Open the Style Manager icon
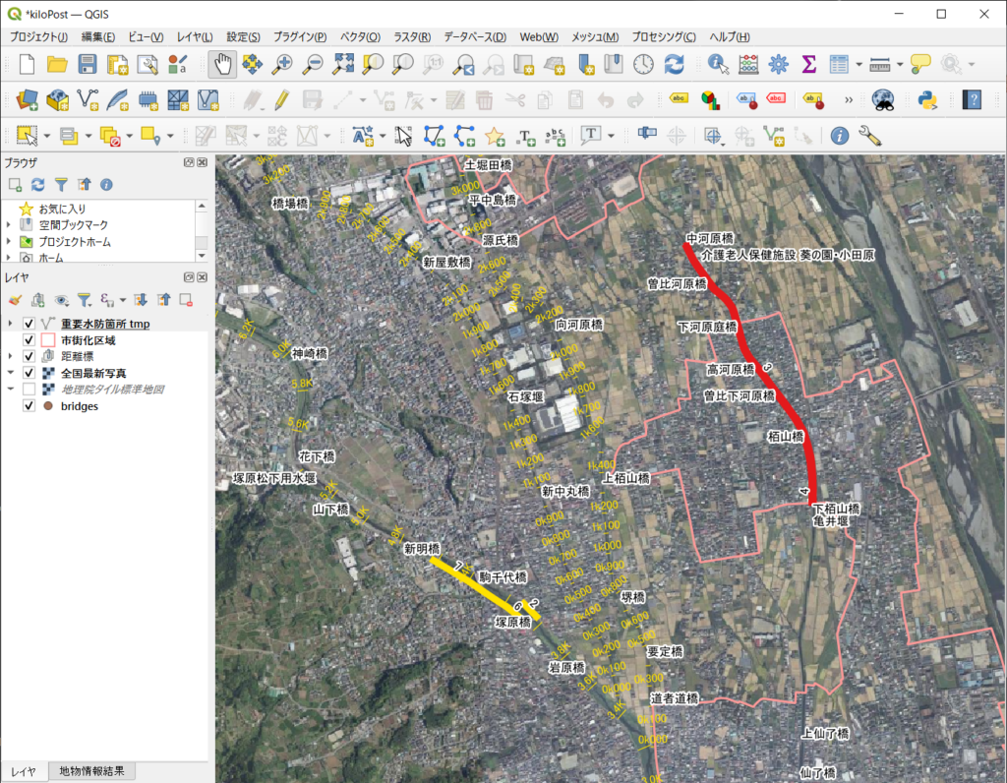 coord(177,64)
